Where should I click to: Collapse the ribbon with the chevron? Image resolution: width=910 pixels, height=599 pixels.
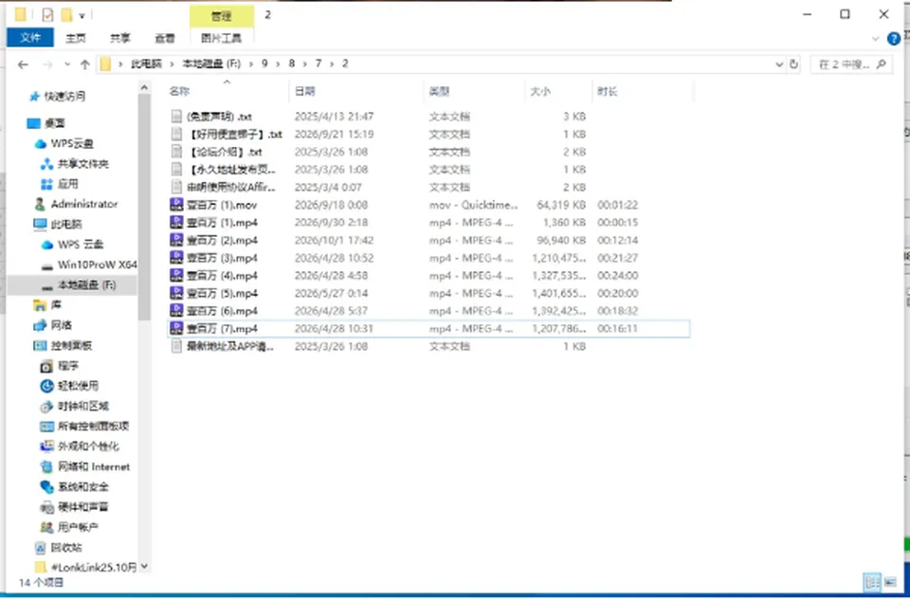[x=875, y=39]
